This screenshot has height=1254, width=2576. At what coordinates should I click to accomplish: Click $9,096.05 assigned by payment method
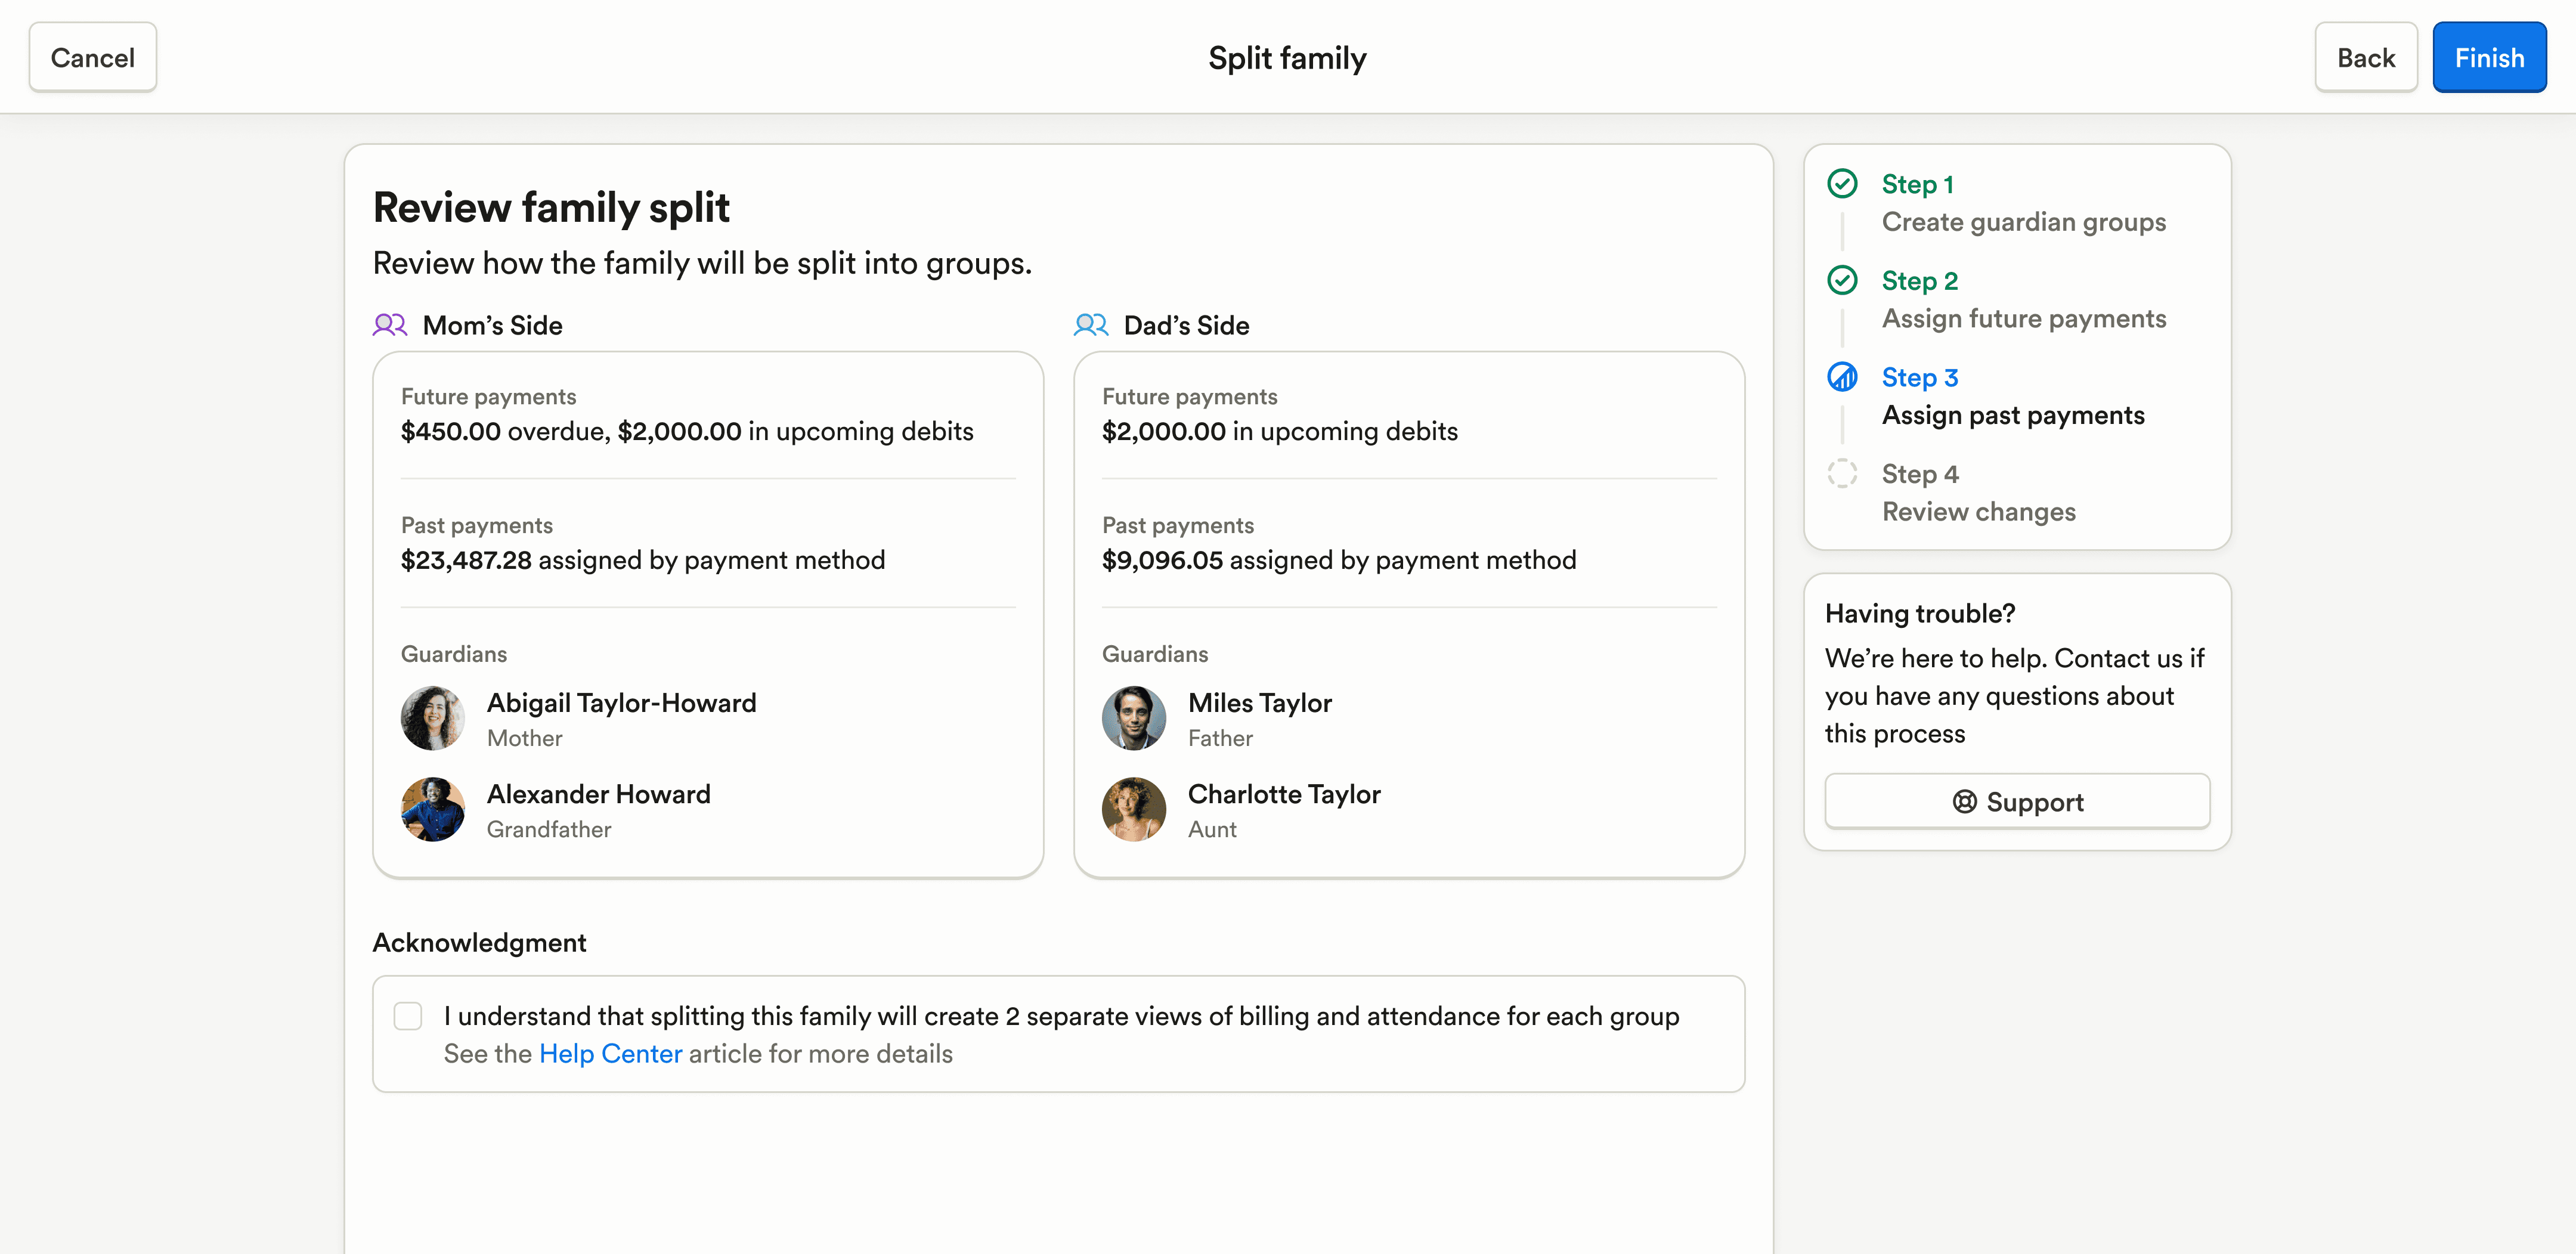click(x=1339, y=560)
